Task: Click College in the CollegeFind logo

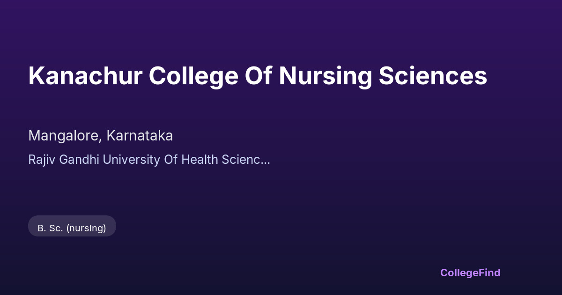Action: (x=459, y=273)
